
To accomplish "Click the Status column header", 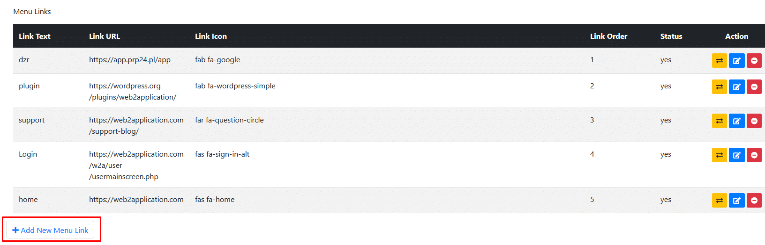I will (x=671, y=36).
